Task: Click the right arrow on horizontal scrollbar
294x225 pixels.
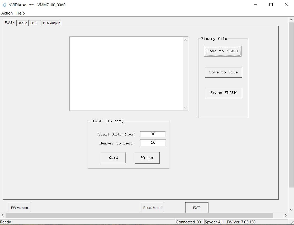Action: (286, 215)
